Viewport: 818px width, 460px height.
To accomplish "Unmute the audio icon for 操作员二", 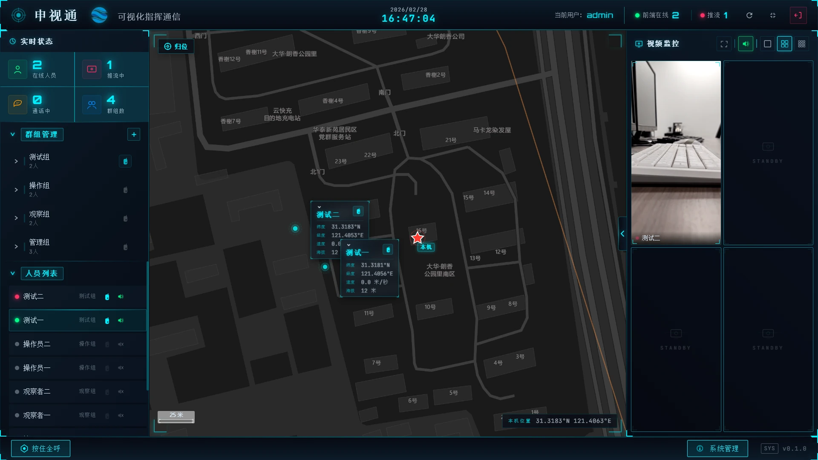I will click(x=121, y=344).
